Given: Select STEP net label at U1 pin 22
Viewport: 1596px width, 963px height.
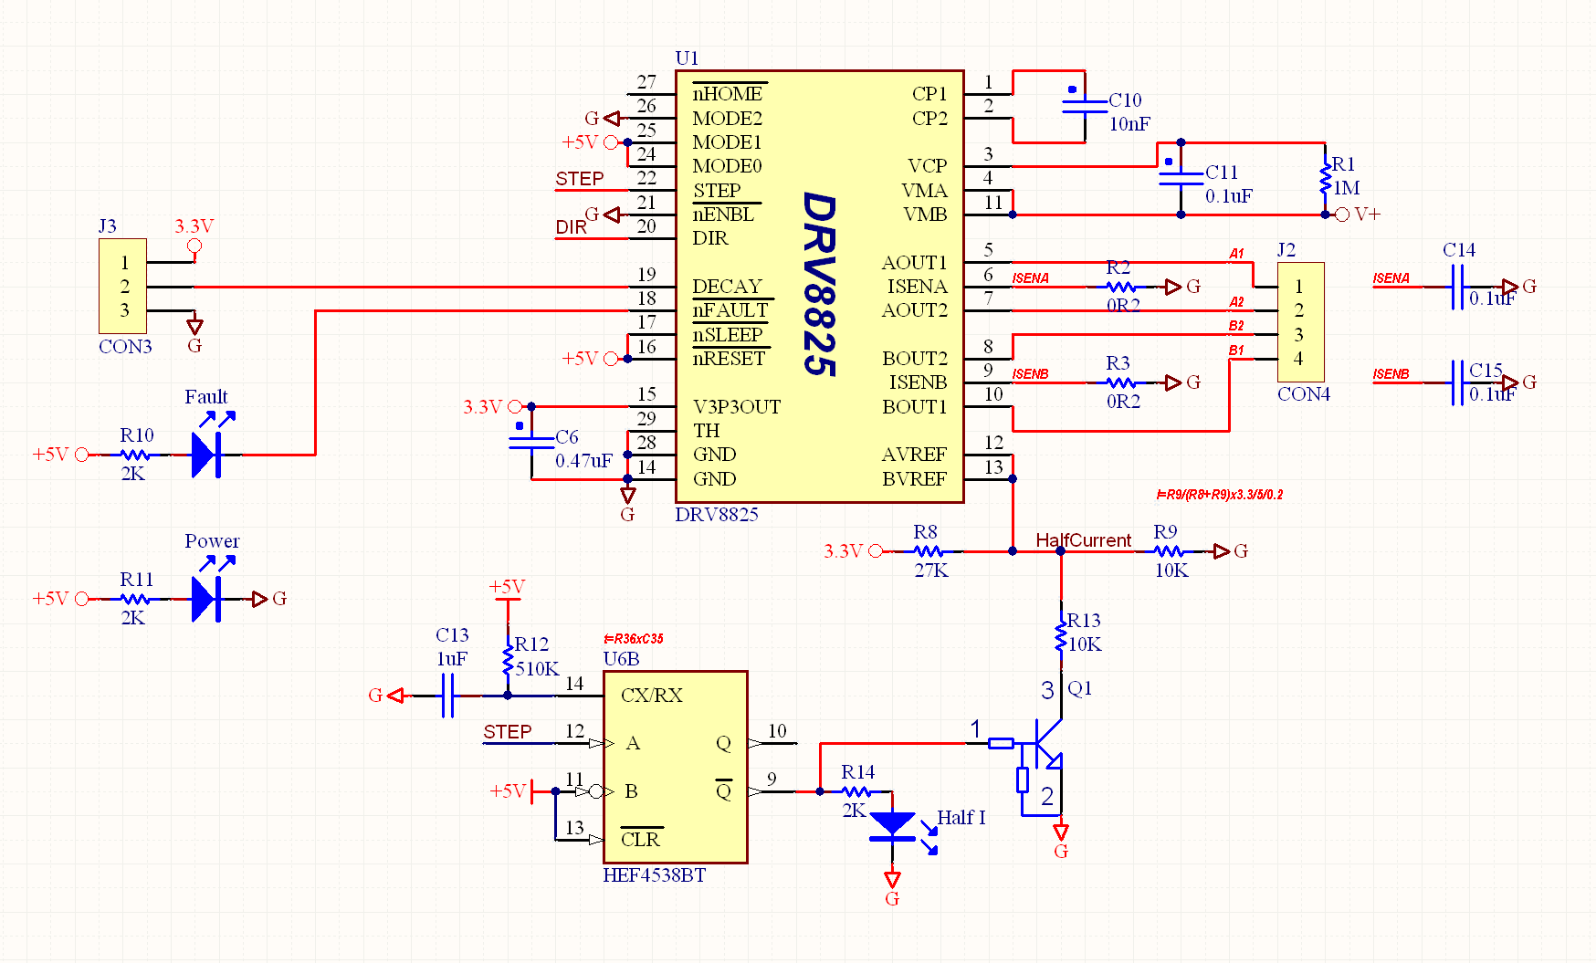Looking at the screenshot, I should pyautogui.click(x=580, y=179).
